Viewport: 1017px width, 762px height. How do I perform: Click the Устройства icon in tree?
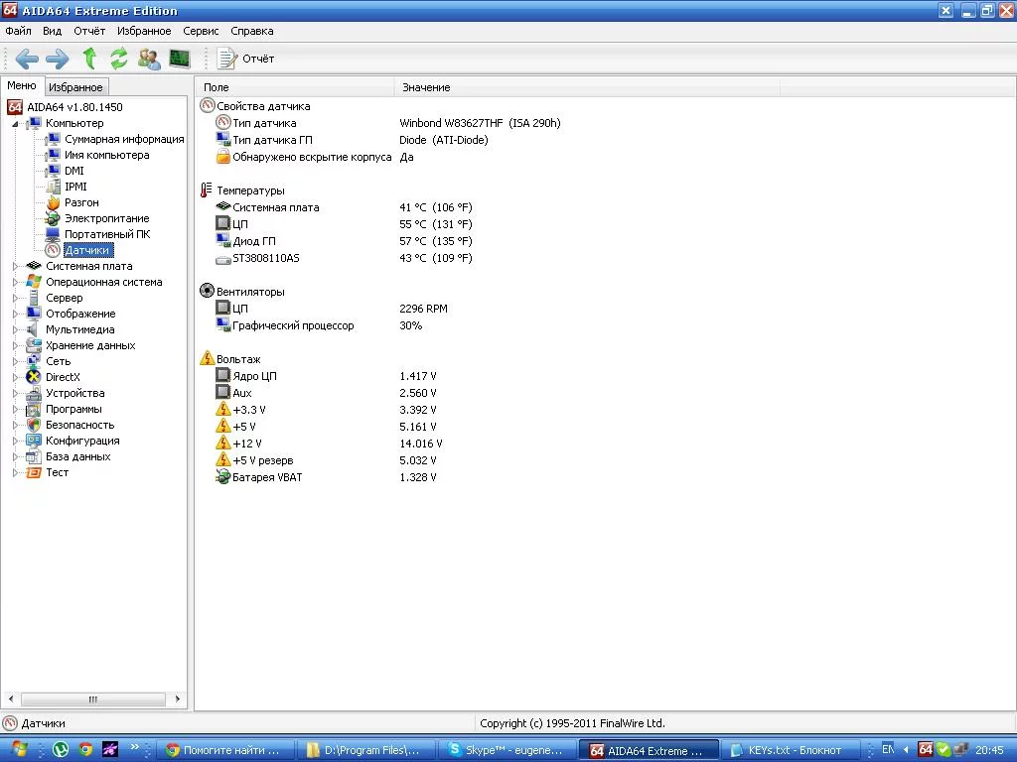coord(34,393)
